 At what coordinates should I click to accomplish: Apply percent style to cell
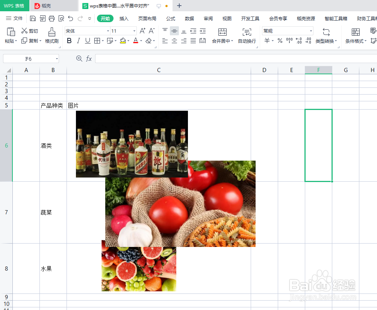[280, 41]
